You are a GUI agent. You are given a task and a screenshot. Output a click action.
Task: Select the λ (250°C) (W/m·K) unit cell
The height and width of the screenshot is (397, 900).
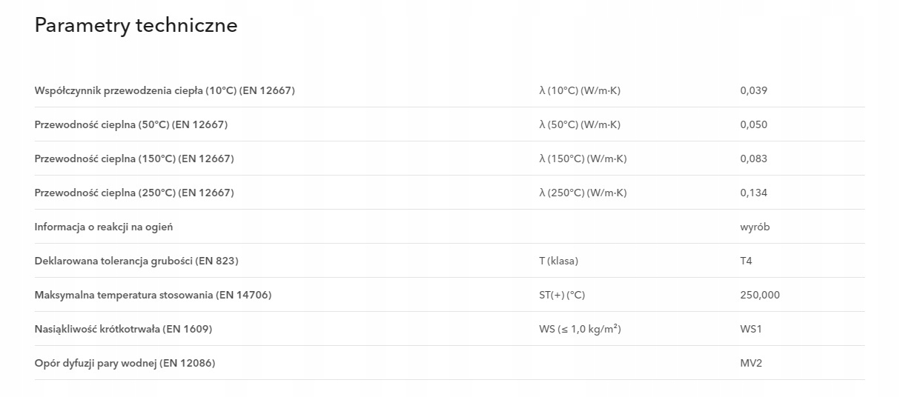click(x=583, y=193)
